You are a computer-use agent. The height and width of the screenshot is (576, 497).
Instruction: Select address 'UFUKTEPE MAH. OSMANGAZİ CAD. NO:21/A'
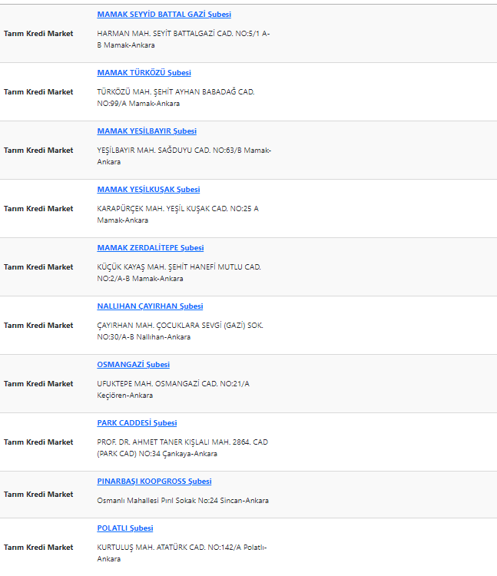pos(173,384)
